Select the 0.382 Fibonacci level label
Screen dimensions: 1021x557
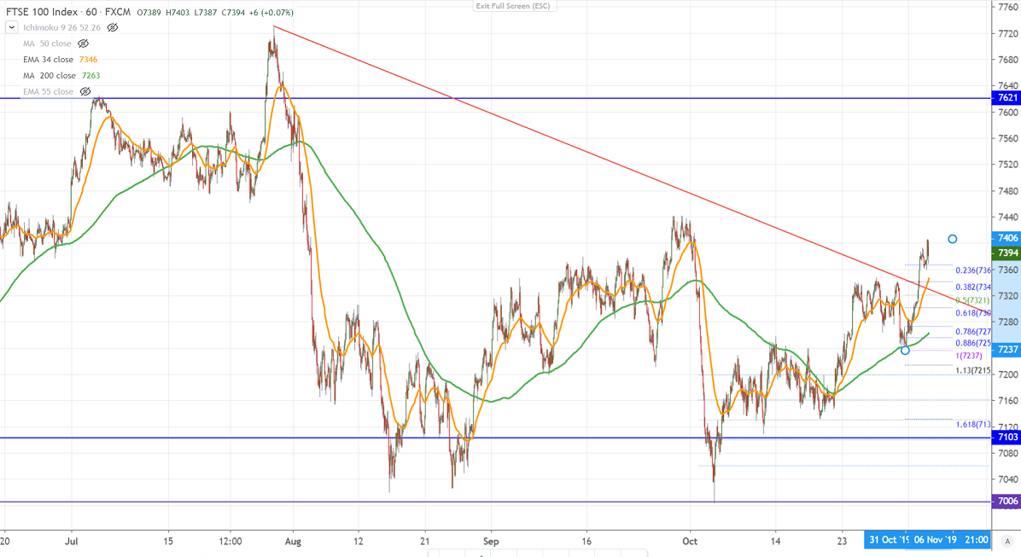click(973, 287)
